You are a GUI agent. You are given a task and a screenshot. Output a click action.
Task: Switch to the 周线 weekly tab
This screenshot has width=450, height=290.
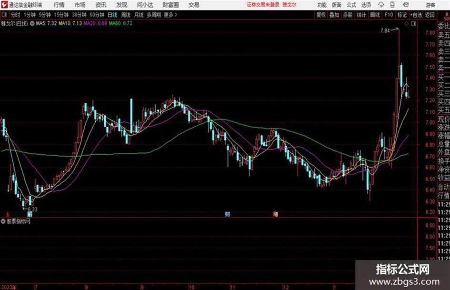tap(126, 15)
